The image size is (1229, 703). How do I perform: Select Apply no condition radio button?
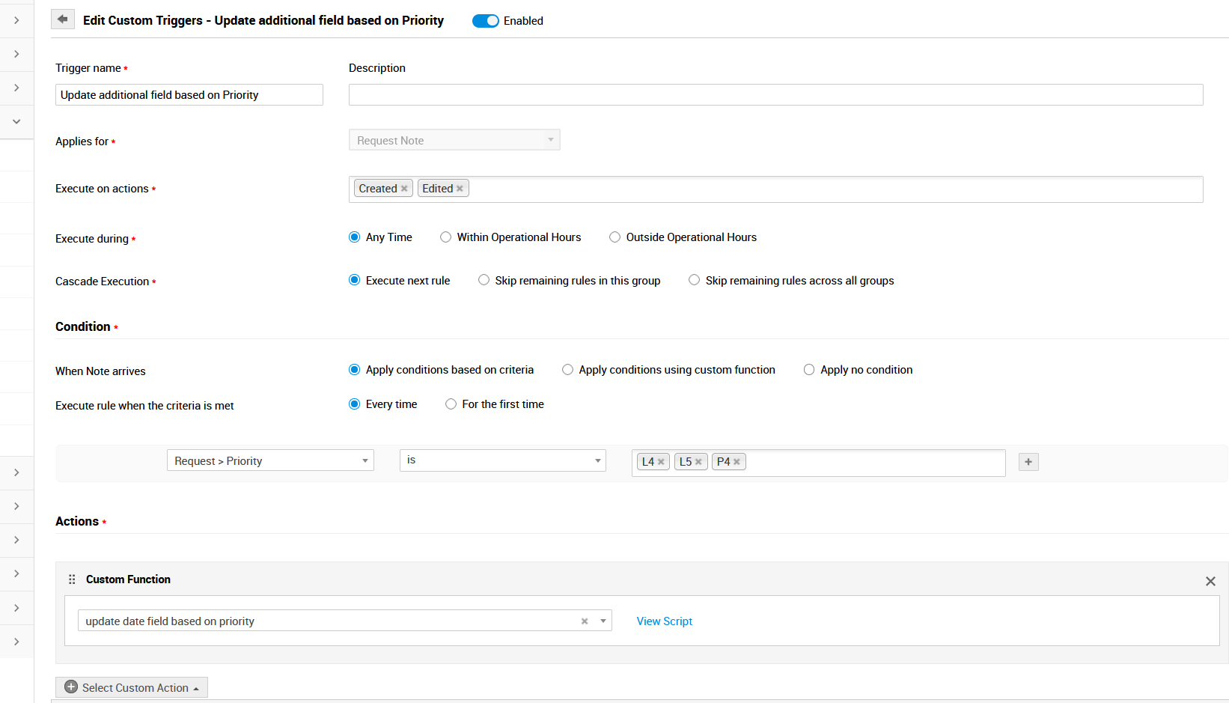[x=809, y=370]
